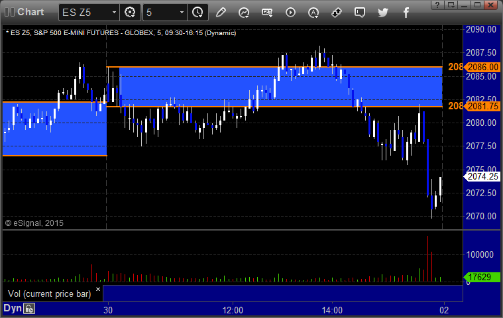Click the Chart window title

(x=30, y=12)
